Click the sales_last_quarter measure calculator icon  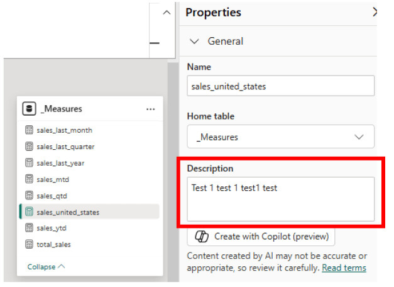[29, 147]
